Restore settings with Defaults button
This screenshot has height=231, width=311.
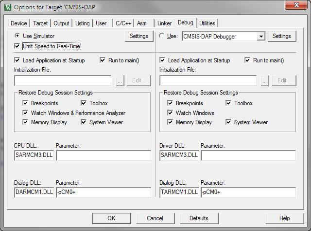click(199, 218)
